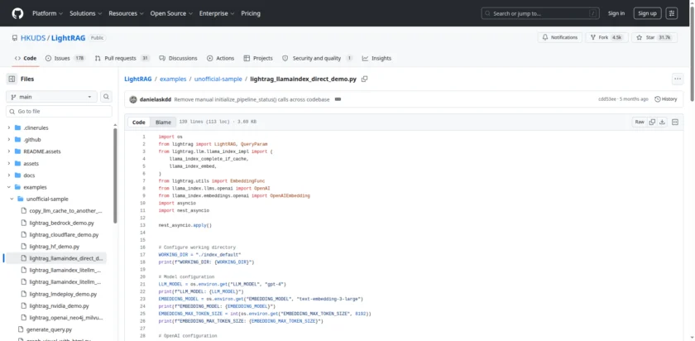The image size is (695, 341).
Task: Expand the Enterprise menu
Action: tap(217, 13)
